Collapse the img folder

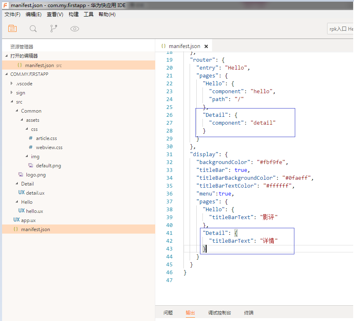(x=26, y=156)
